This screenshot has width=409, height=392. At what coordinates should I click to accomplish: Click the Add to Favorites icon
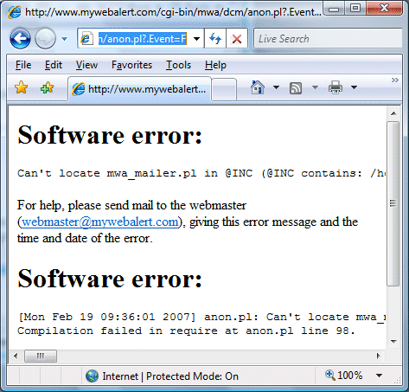click(48, 87)
